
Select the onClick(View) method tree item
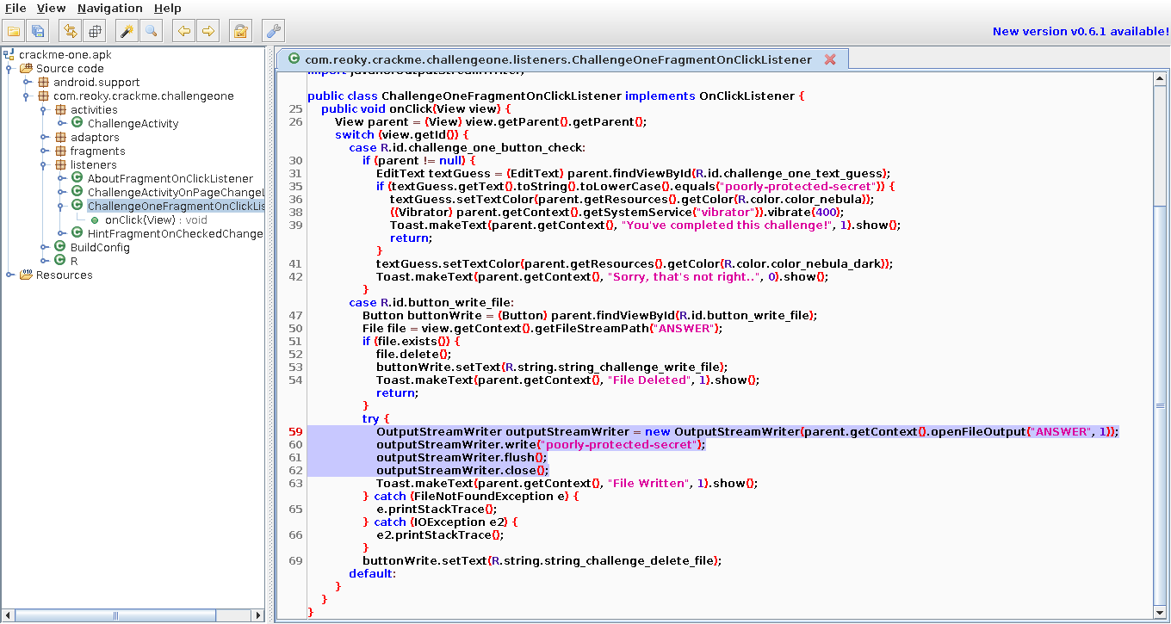(156, 220)
